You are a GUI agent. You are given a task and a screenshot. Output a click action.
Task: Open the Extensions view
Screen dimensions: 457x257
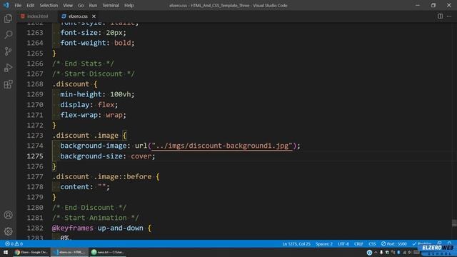click(8, 84)
